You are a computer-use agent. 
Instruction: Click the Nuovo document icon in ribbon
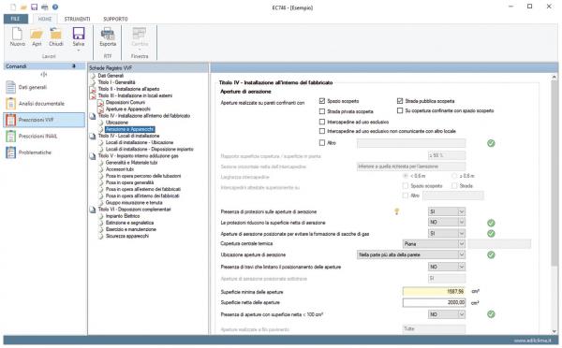coord(17,34)
